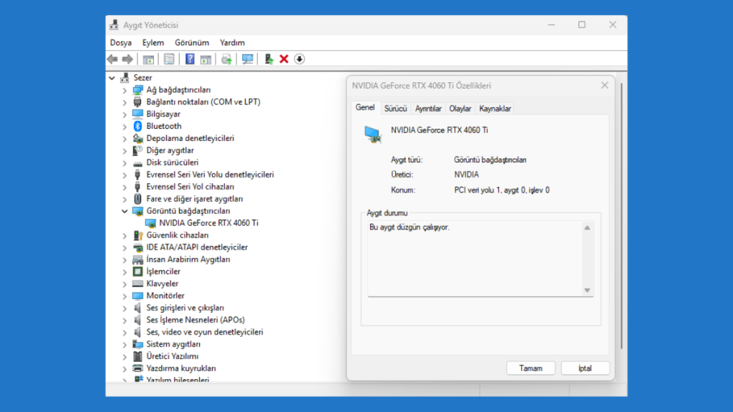Click the Klavyeler keyboard icon

pyautogui.click(x=137, y=283)
